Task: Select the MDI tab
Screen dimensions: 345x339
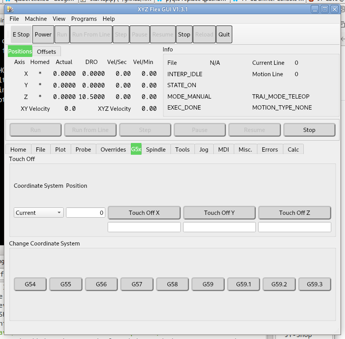Action: tap(223, 150)
